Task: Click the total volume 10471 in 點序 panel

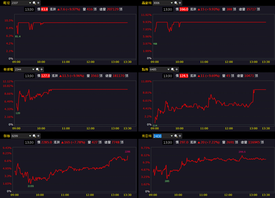Action: (x=249, y=76)
